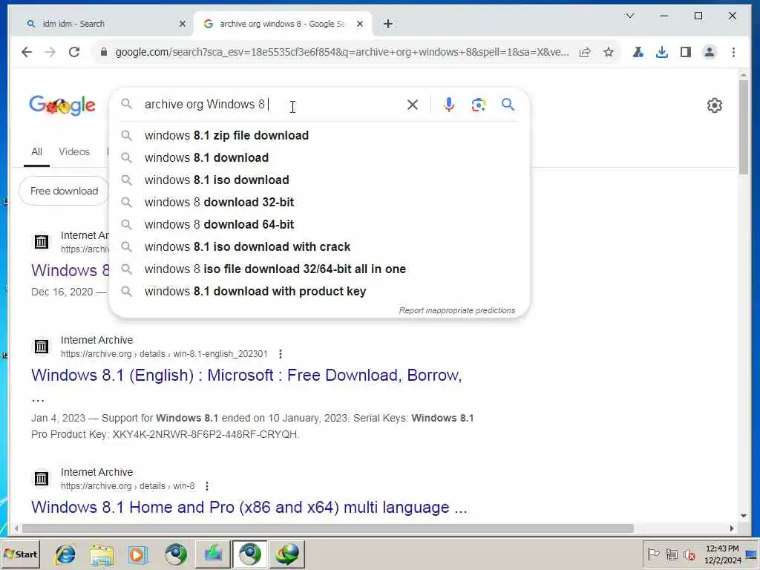Open Action Center flag in tray
The image size is (760, 570).
(x=653, y=554)
